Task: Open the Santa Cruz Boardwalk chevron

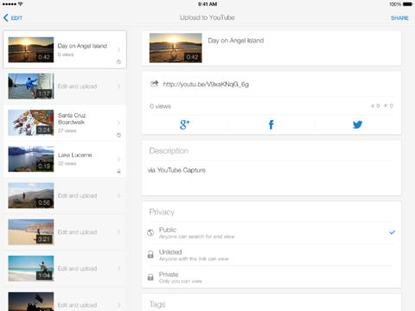Action: click(x=118, y=123)
